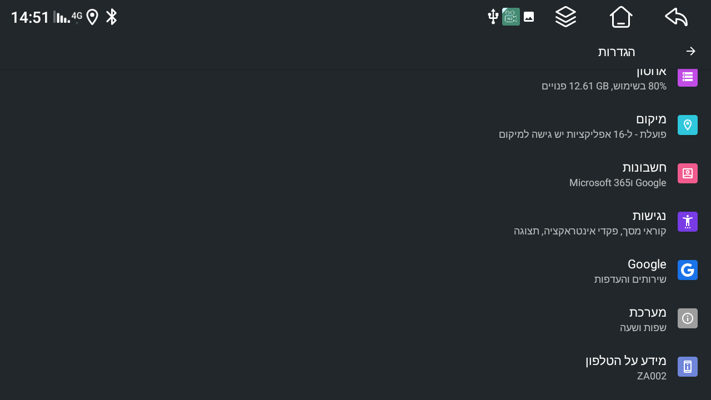Tap the USB connection icon in status bar
This screenshot has height=400, width=711.
click(493, 17)
